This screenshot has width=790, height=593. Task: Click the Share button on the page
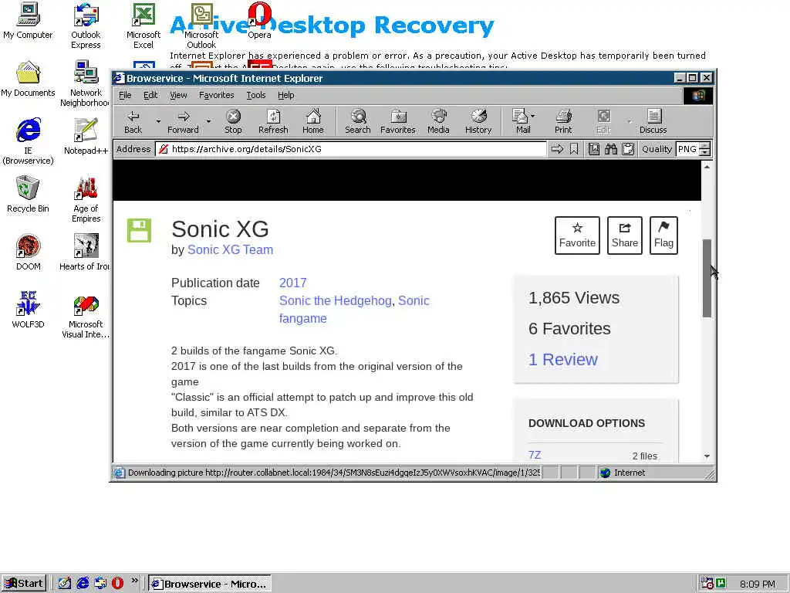pyautogui.click(x=625, y=236)
